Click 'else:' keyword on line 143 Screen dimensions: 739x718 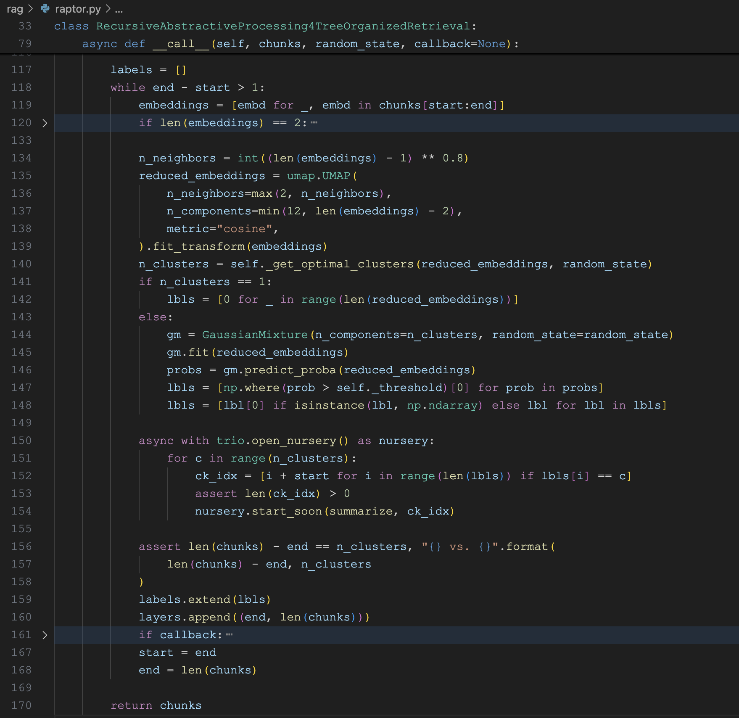[156, 317]
